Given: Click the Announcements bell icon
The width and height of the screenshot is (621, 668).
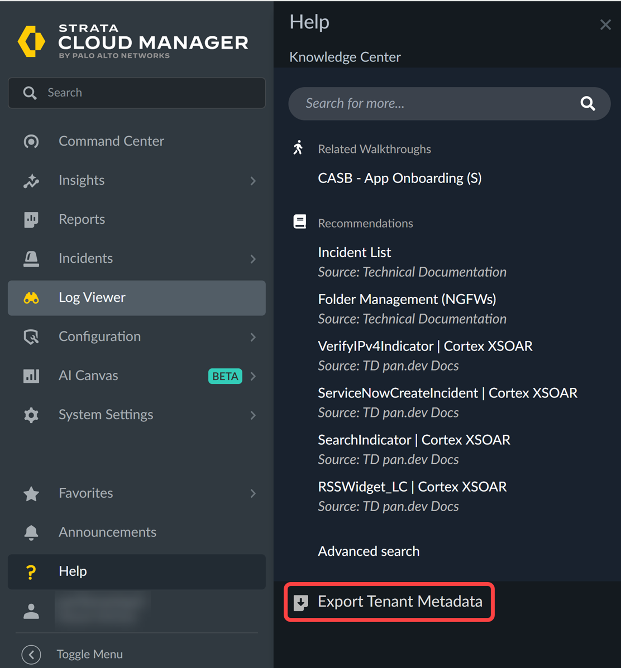Looking at the screenshot, I should pos(31,532).
